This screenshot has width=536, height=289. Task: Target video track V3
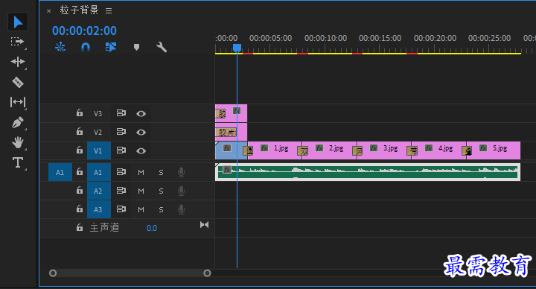click(98, 113)
